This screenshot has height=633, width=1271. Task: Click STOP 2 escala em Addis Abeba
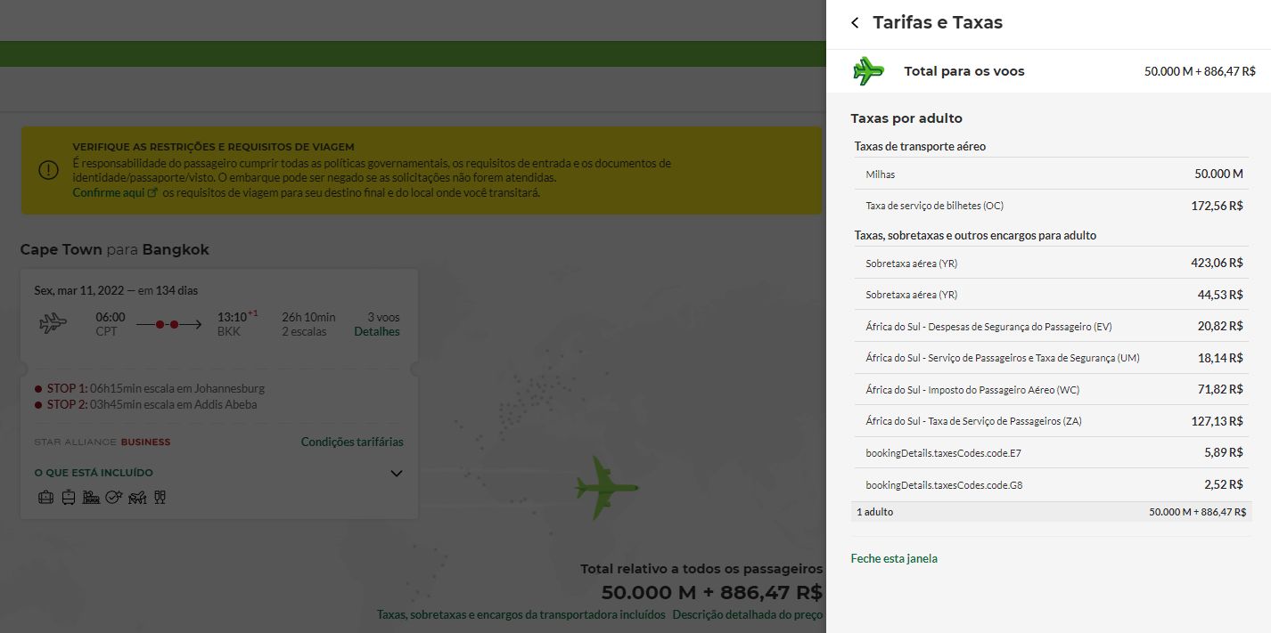point(145,404)
